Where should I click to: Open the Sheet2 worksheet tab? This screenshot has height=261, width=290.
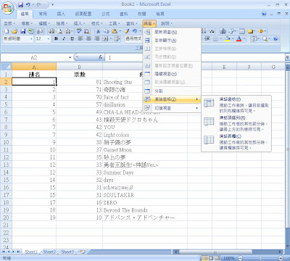[49, 252]
